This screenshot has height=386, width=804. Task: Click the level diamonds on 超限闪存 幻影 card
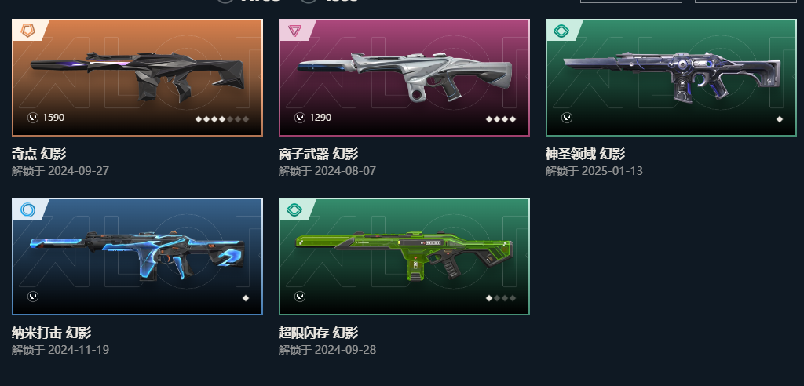[501, 298]
